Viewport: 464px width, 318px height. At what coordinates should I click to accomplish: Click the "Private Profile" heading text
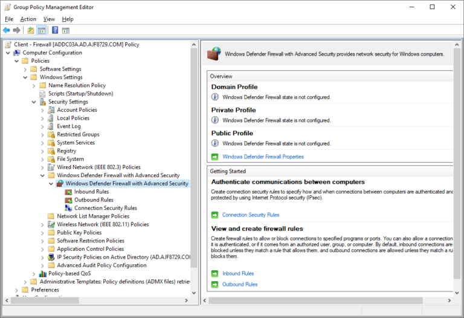click(x=233, y=110)
